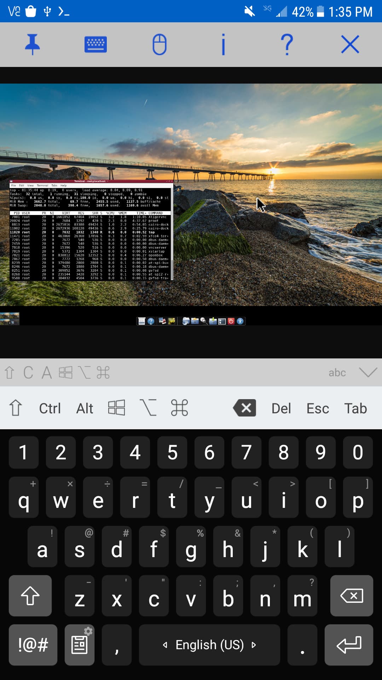
Task: Tap the keyboard icon in toolbar
Action: [95, 45]
